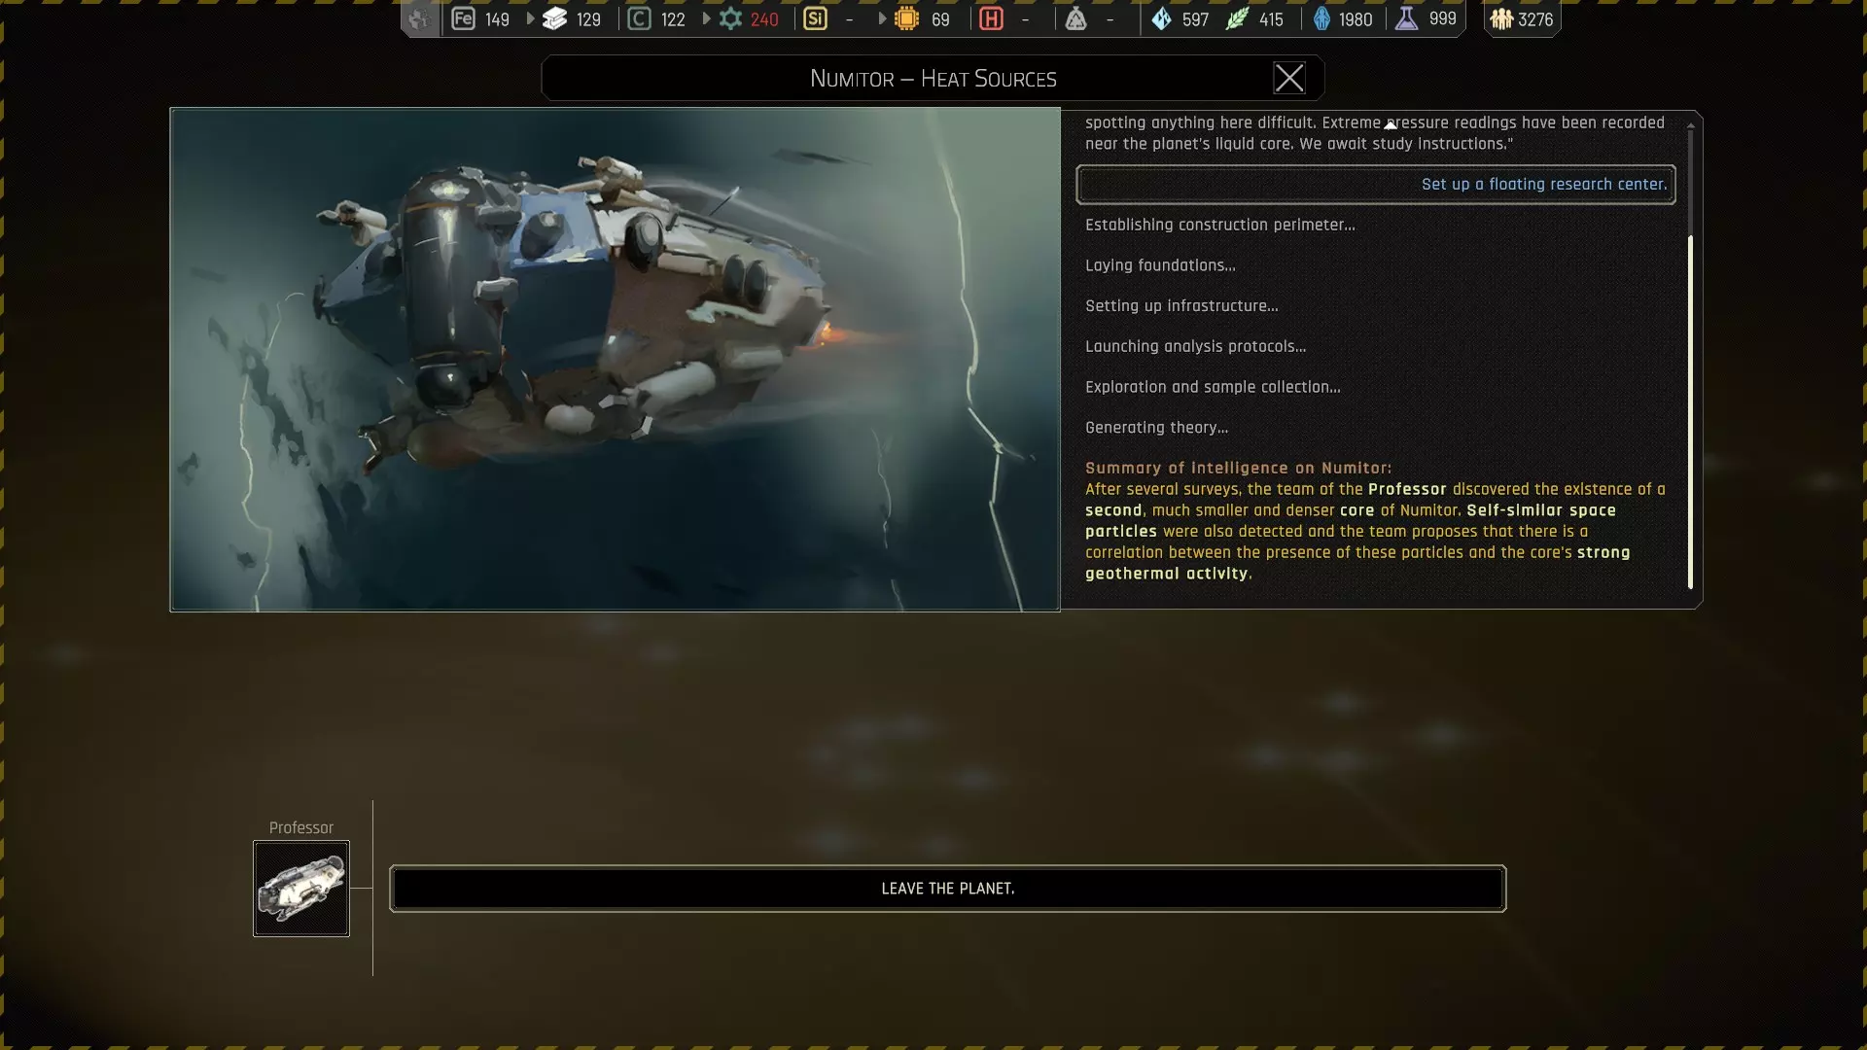The image size is (1867, 1050).
Task: Click the blue cryopod resource icon
Action: [1321, 18]
